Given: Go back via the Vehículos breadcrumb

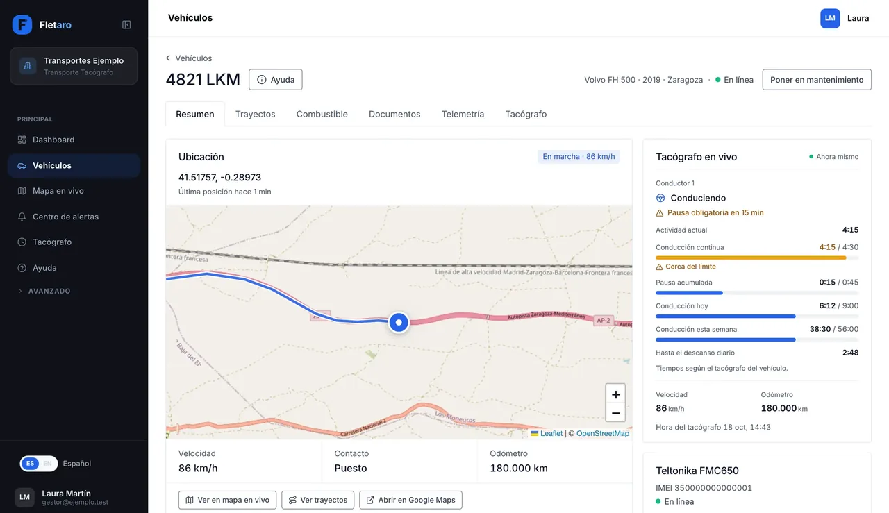Looking at the screenshot, I should click(189, 58).
